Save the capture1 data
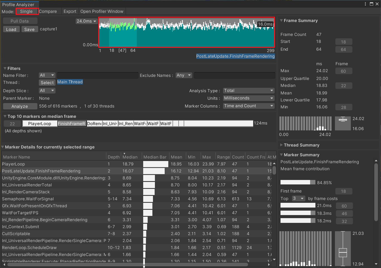This screenshot has height=268, width=381. 30,29
